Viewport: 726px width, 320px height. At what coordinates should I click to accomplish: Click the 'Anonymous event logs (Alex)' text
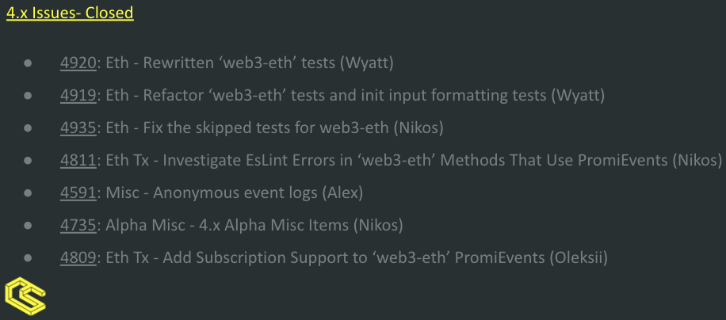[258, 192]
